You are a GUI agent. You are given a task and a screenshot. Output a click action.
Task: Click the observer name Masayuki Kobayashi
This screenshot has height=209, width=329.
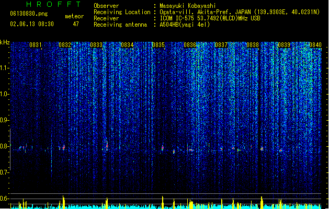(x=188, y=6)
